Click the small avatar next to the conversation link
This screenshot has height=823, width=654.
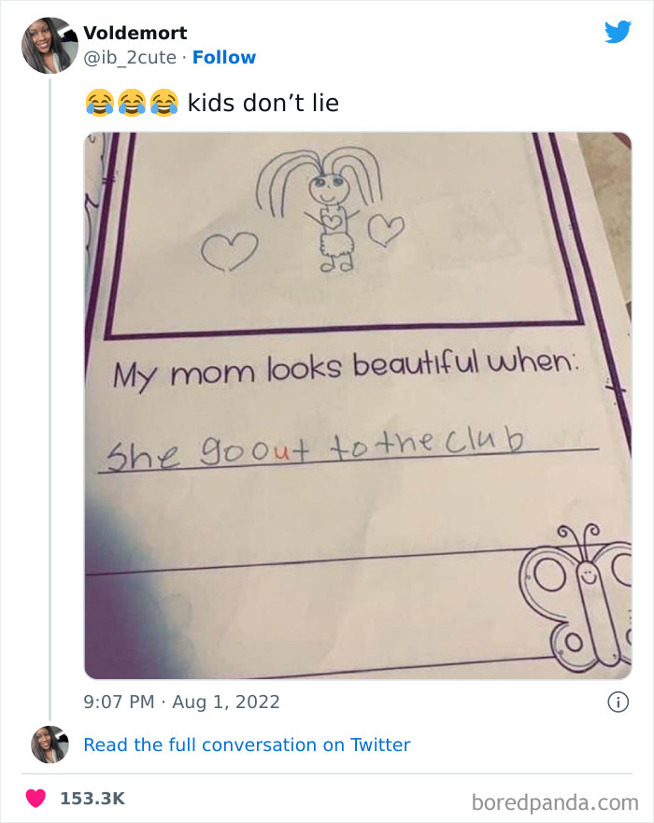coord(50,745)
